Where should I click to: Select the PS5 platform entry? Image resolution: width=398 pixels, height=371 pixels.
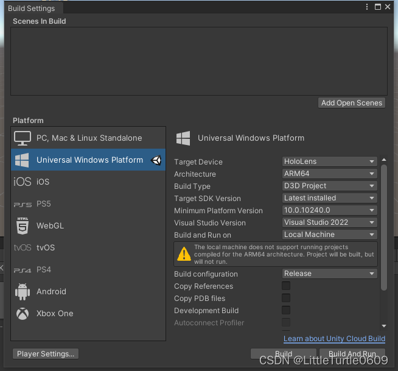tap(88, 204)
